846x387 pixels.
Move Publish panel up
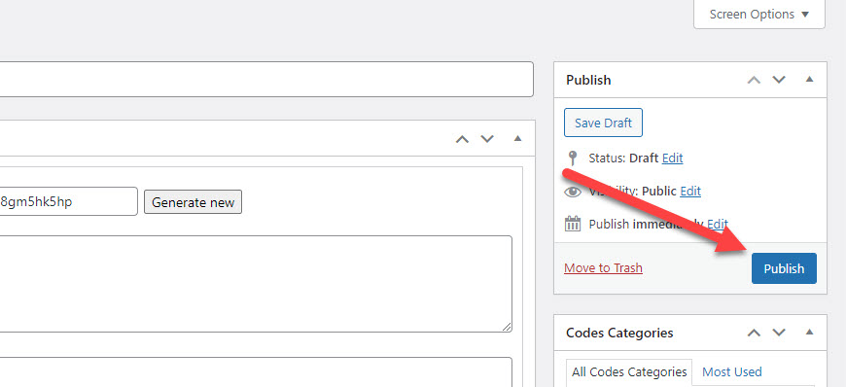point(754,80)
